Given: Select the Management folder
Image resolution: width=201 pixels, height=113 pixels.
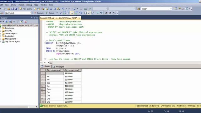Looking at the screenshot, I should coord(10,39).
